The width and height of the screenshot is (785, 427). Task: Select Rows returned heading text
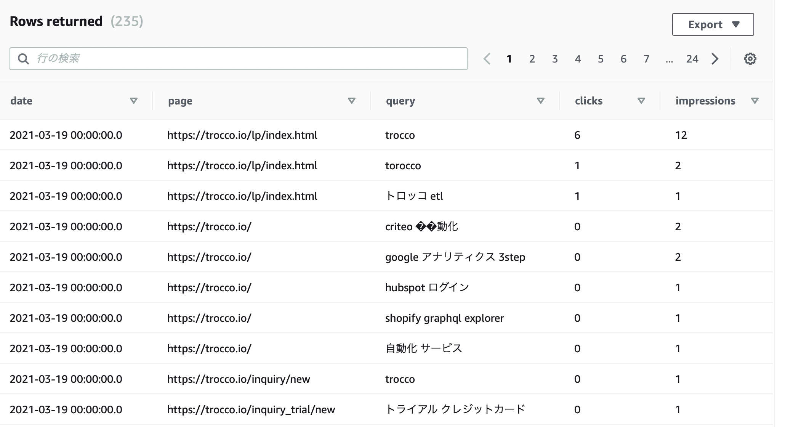click(x=56, y=21)
